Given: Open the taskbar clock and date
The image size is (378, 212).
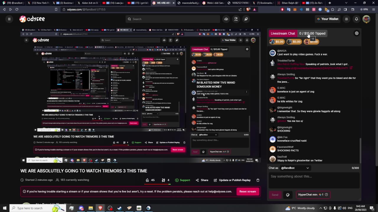Looking at the screenshot, I should 361,208.
